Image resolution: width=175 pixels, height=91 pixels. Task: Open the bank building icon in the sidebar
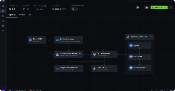click(3, 26)
